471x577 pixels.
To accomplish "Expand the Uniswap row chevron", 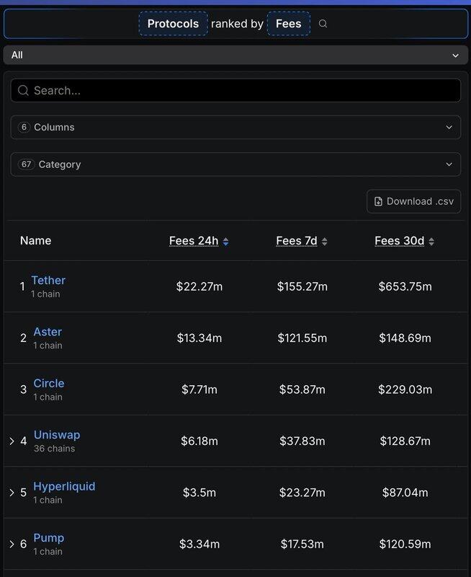I will [x=12, y=441].
